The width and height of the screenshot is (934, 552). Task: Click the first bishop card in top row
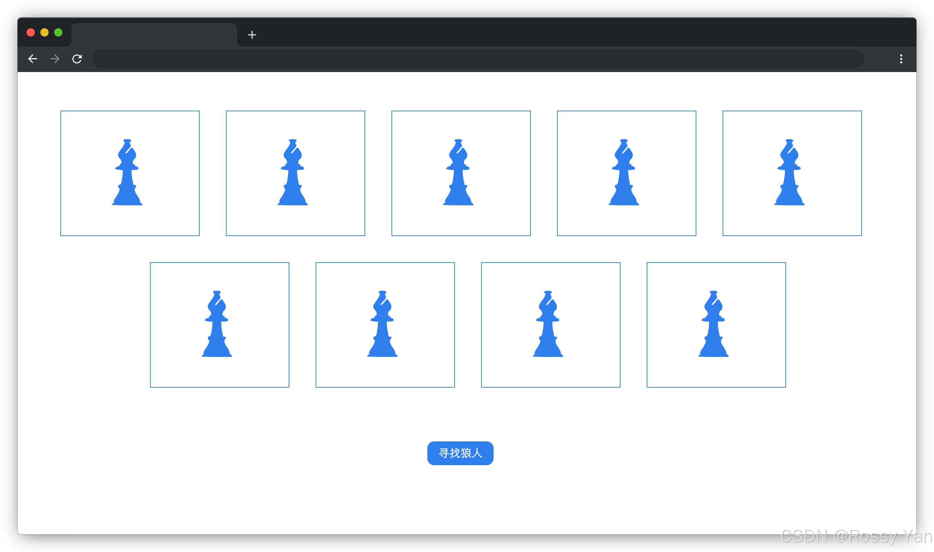point(130,173)
